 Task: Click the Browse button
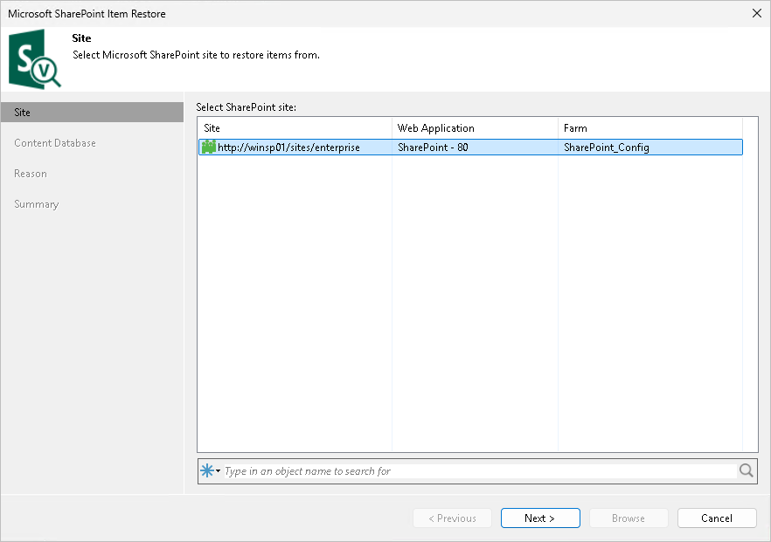pyautogui.click(x=629, y=518)
